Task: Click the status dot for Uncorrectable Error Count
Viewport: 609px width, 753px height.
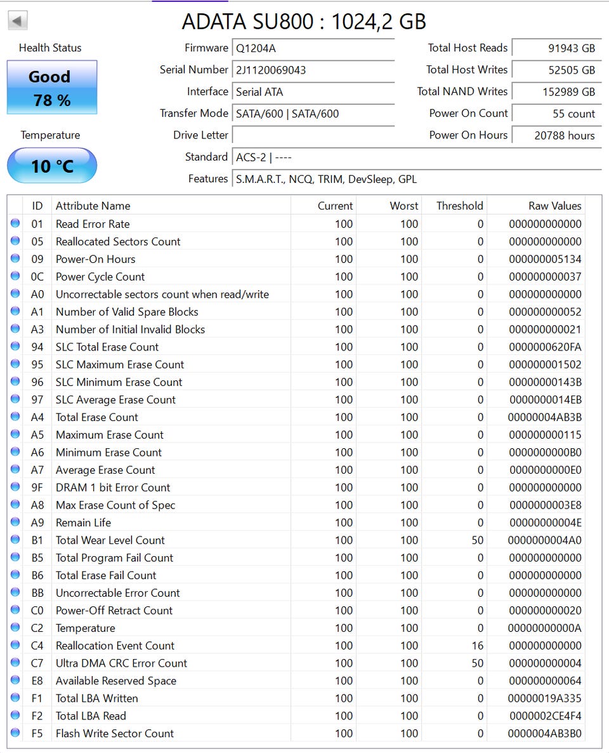Action: (x=15, y=592)
